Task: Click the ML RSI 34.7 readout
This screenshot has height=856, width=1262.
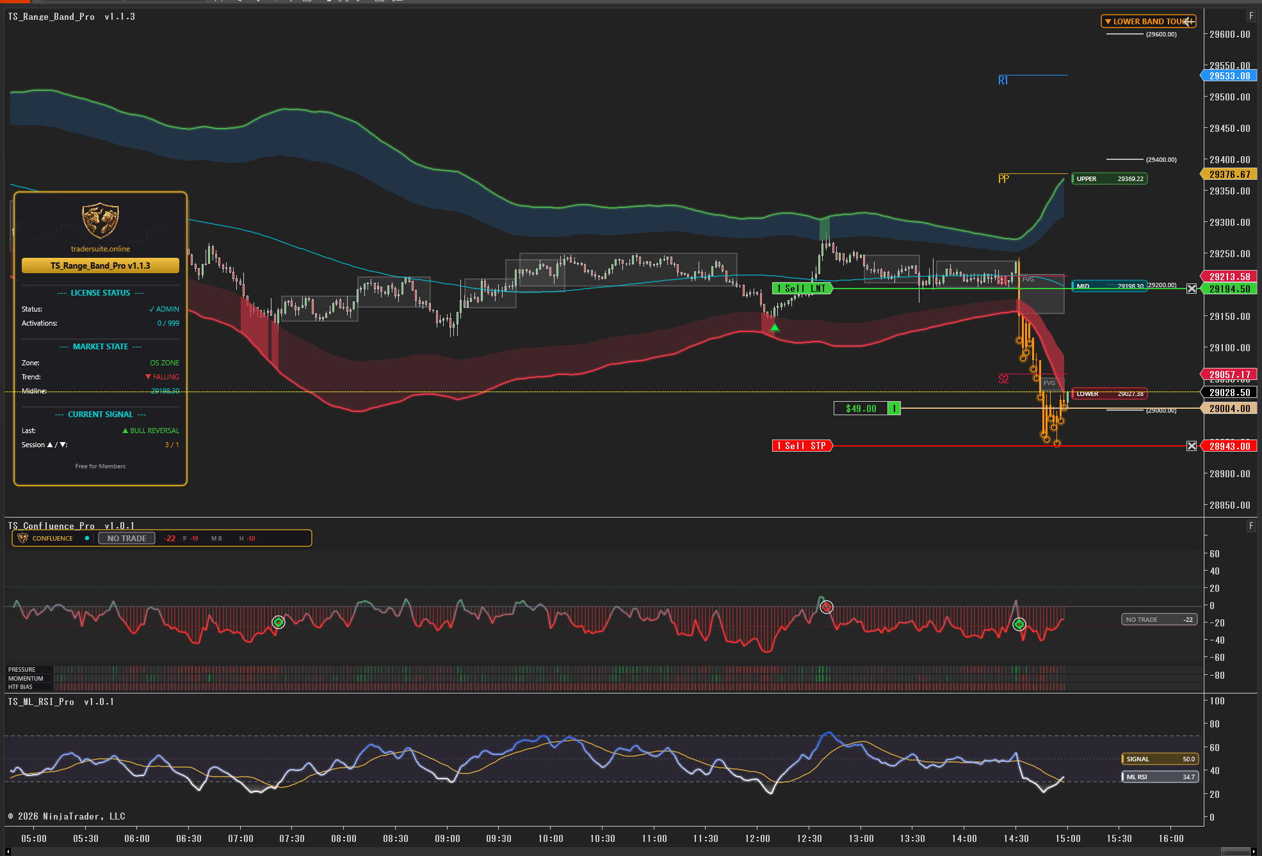Action: pos(1160,777)
